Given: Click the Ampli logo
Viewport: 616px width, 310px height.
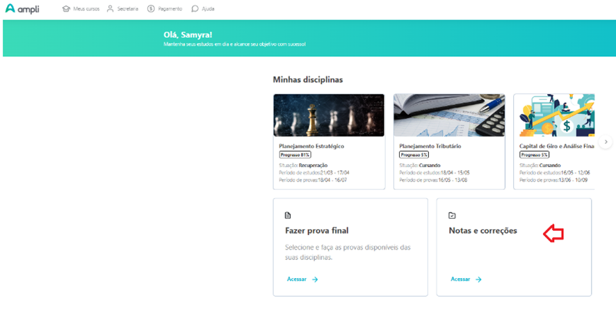Looking at the screenshot, I should pyautogui.click(x=22, y=8).
